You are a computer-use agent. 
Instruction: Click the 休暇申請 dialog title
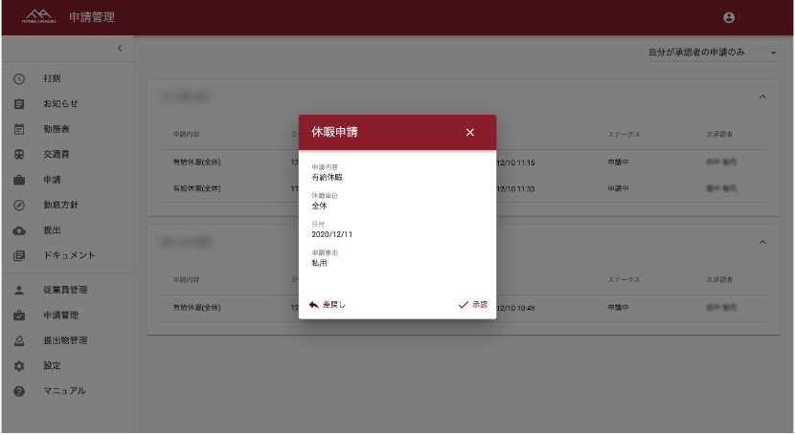coord(334,133)
